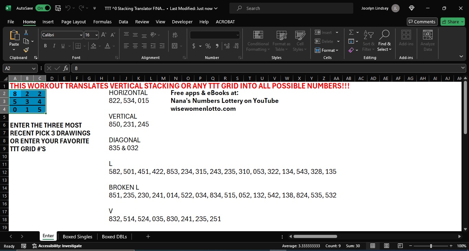Expand the number format dropdown
Screen dimensions: 469x251
(x=238, y=35)
